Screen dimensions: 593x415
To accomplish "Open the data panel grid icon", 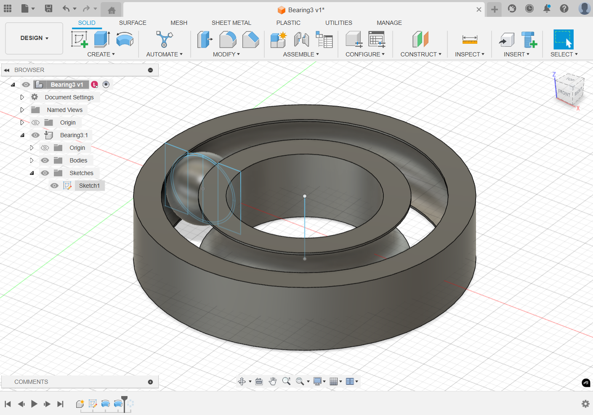I will [x=8, y=8].
